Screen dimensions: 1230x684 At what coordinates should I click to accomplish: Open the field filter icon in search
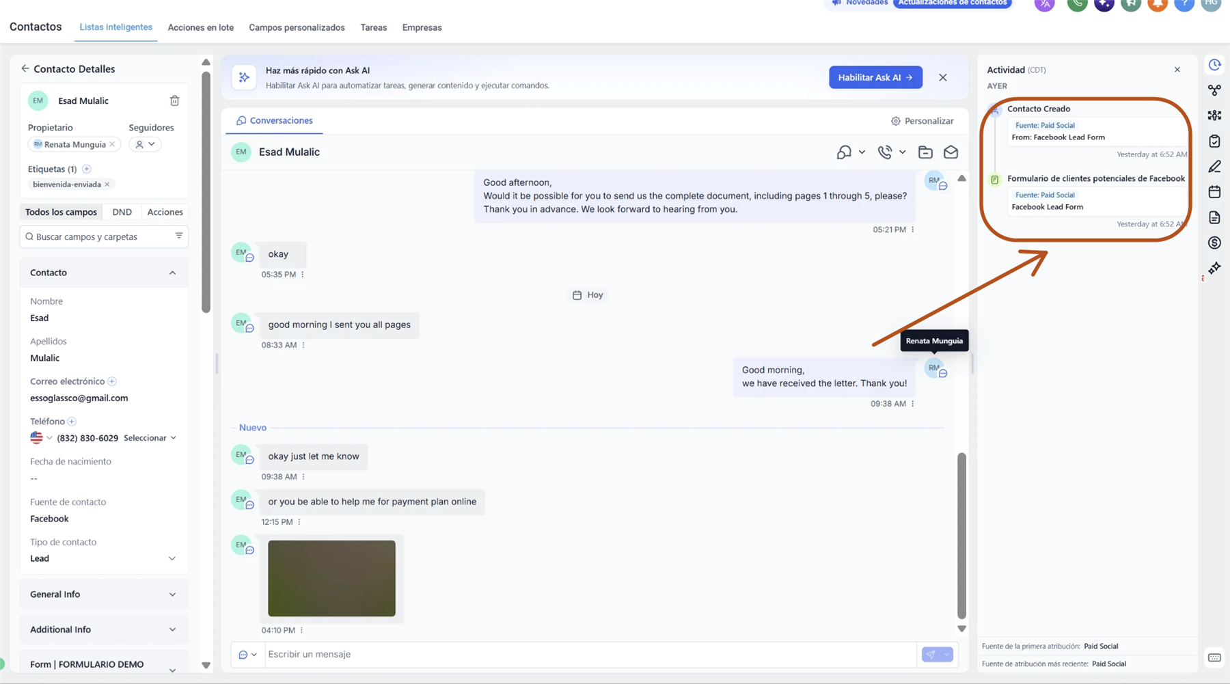(x=179, y=236)
